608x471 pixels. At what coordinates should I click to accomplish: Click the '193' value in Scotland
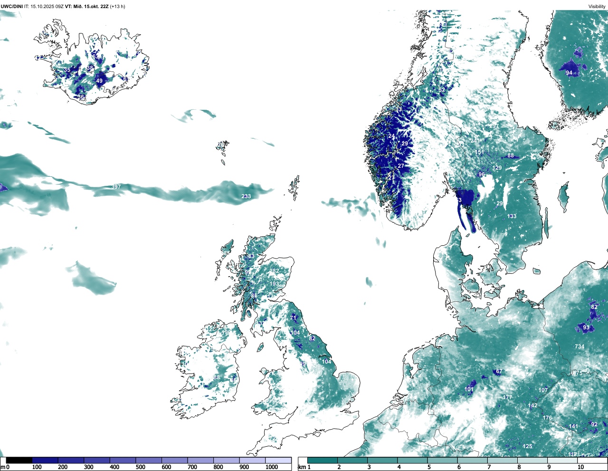[x=274, y=284]
